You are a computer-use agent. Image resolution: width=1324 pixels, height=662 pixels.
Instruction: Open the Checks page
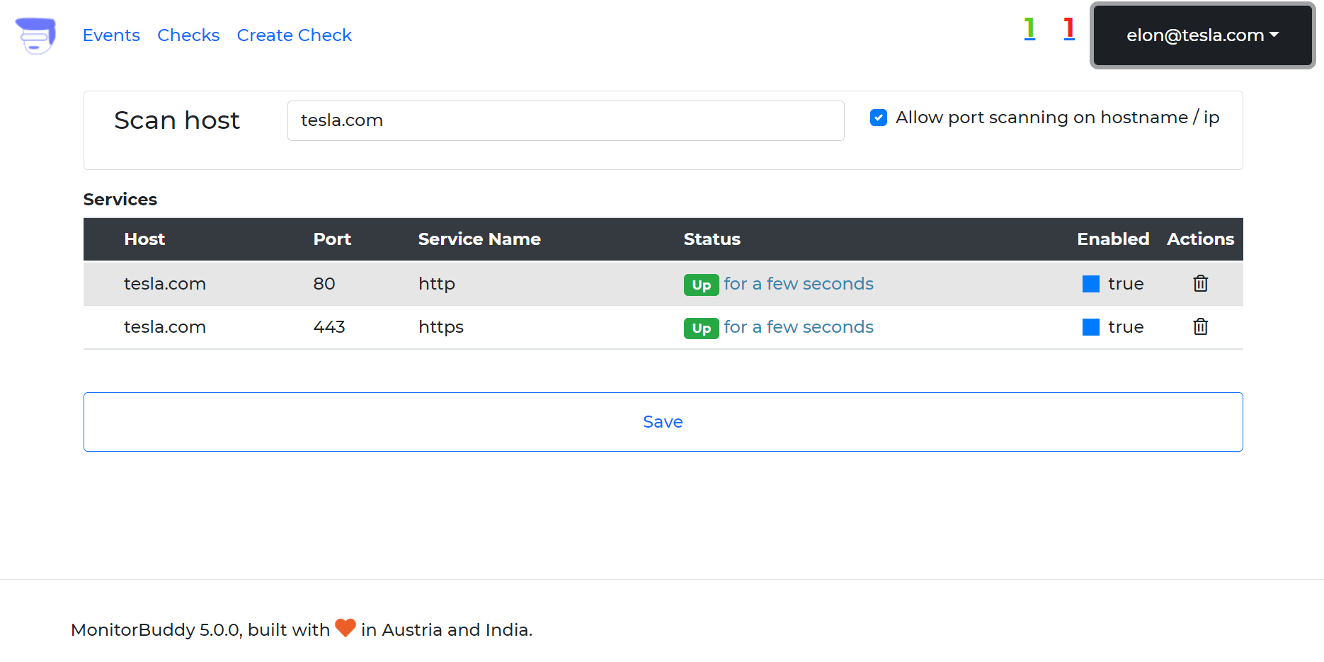[188, 35]
